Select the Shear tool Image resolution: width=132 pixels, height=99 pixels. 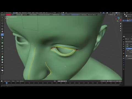(2, 70)
